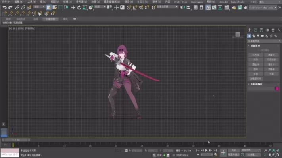The image size is (282, 158).
Task: Select the Link tool chain icon
Action: [x=17, y=8]
